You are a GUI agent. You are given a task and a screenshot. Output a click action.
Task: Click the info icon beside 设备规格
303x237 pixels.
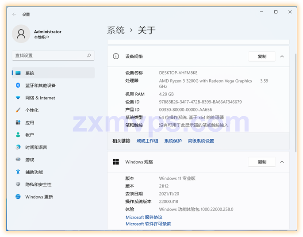(116, 56)
